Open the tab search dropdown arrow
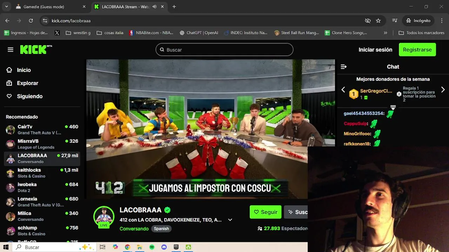The image size is (449, 252). [6, 7]
